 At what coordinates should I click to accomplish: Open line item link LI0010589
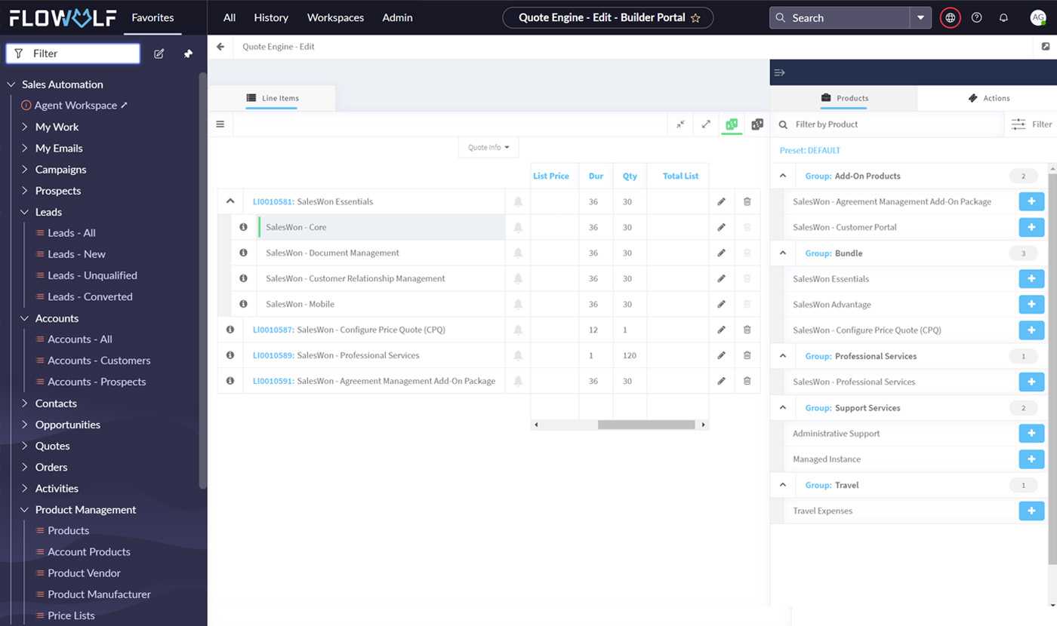click(273, 355)
